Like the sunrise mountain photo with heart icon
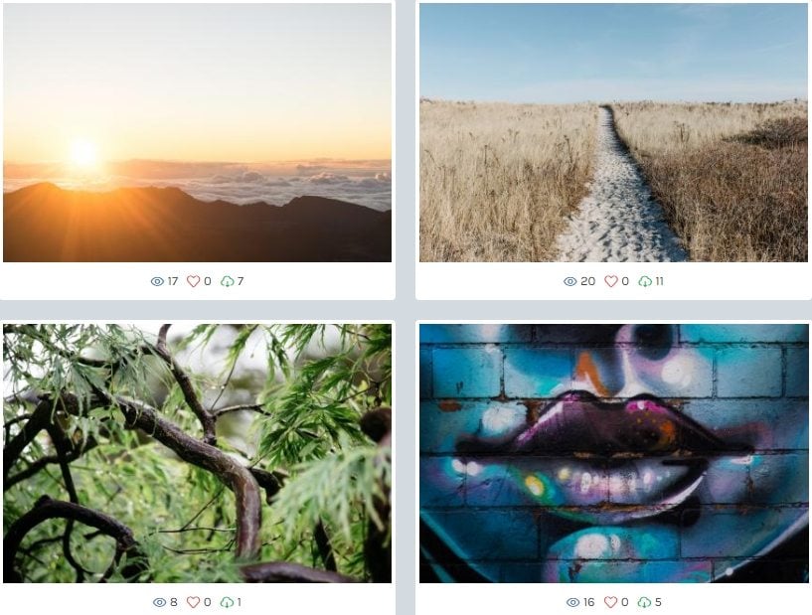Image resolution: width=812 pixels, height=615 pixels. (193, 281)
